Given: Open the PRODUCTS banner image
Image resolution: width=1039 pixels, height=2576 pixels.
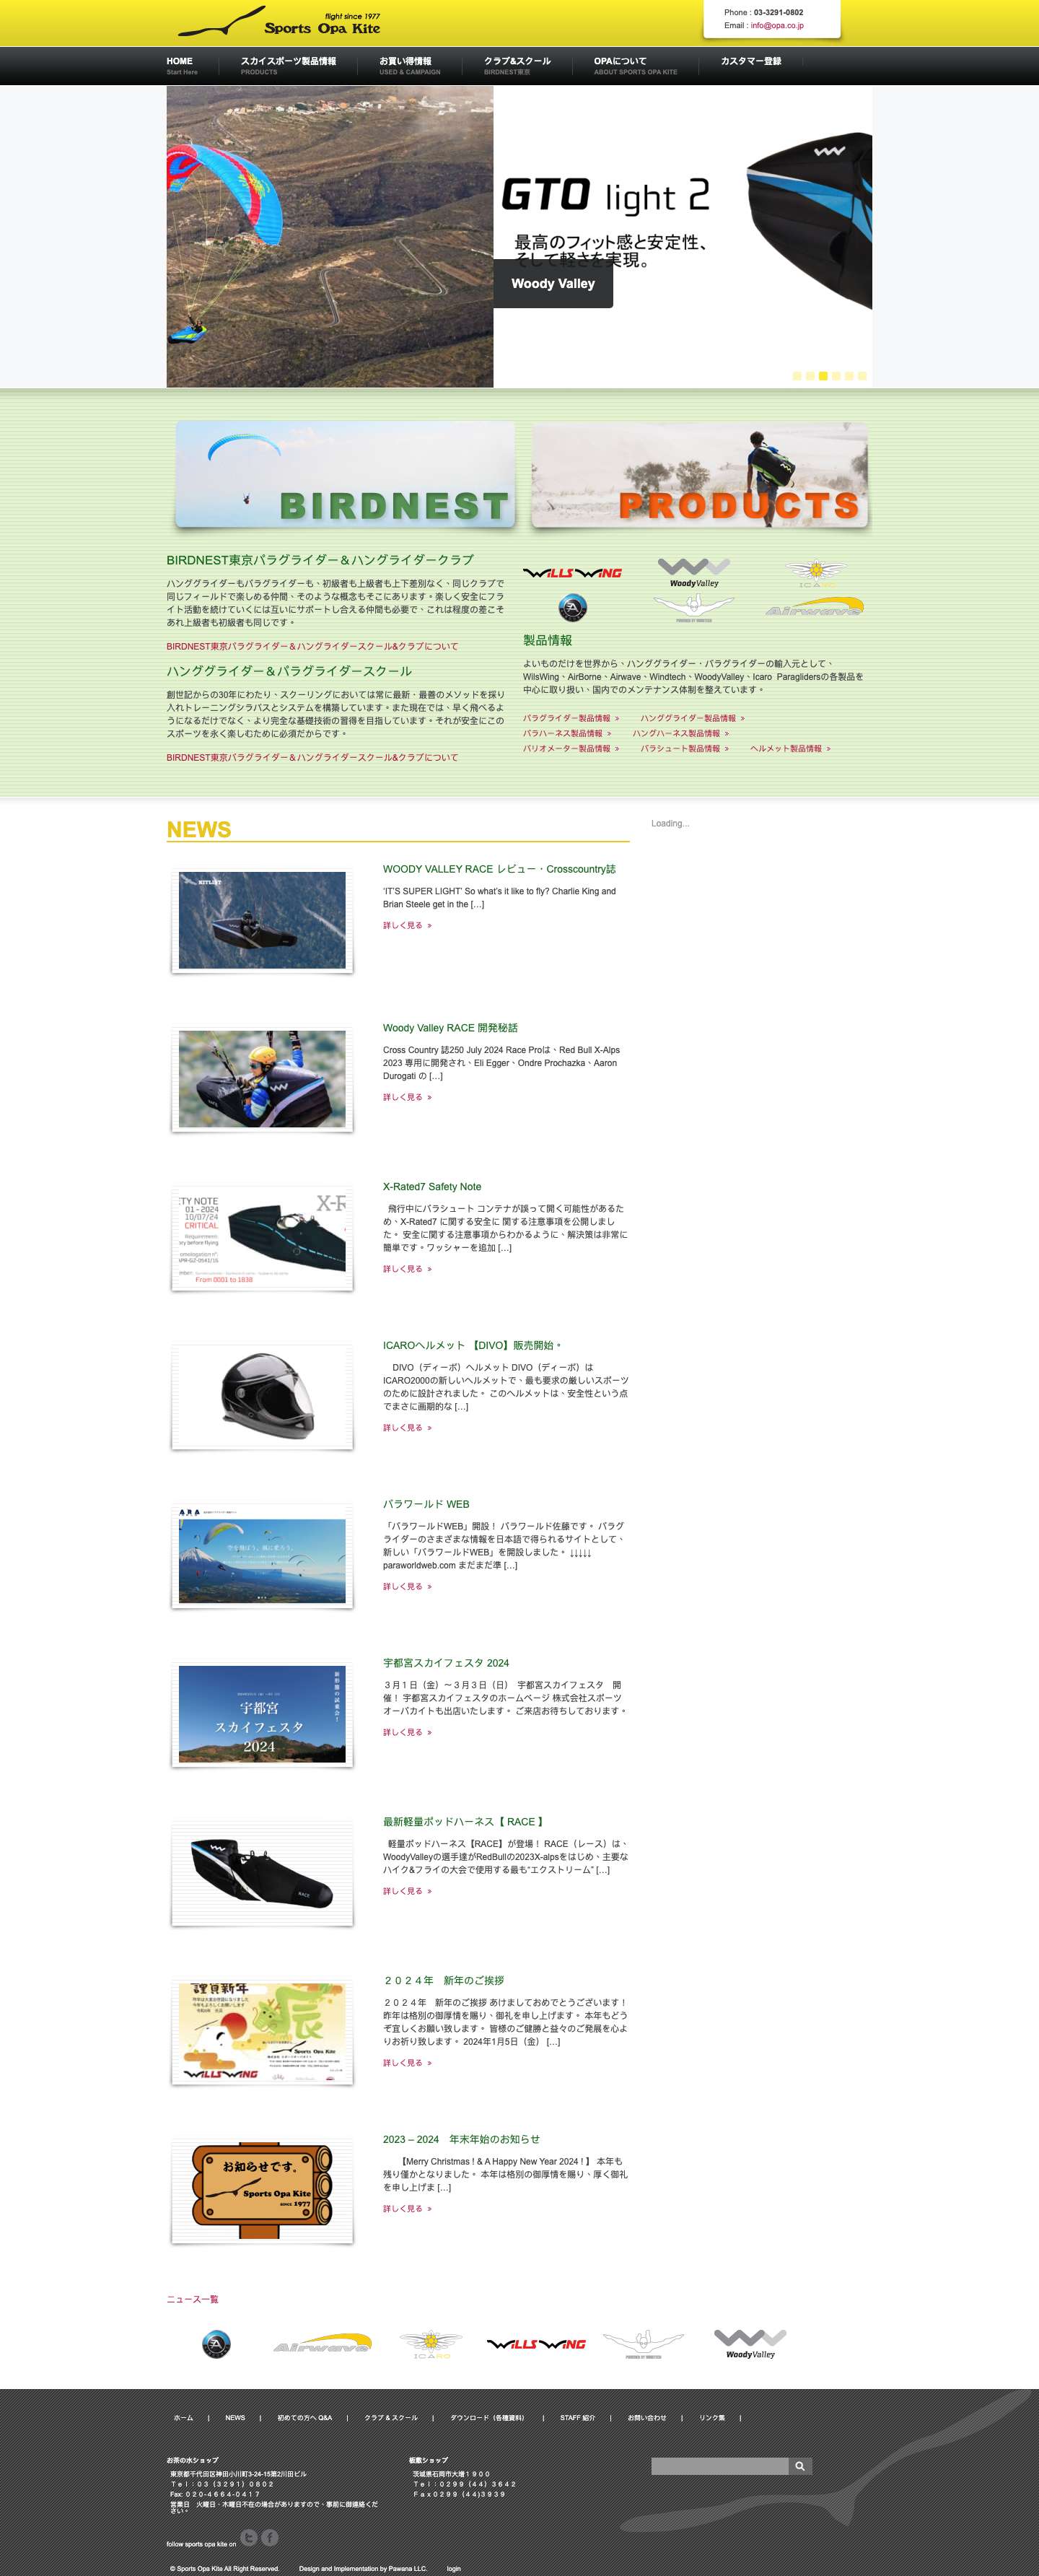Looking at the screenshot, I should coord(700,474).
